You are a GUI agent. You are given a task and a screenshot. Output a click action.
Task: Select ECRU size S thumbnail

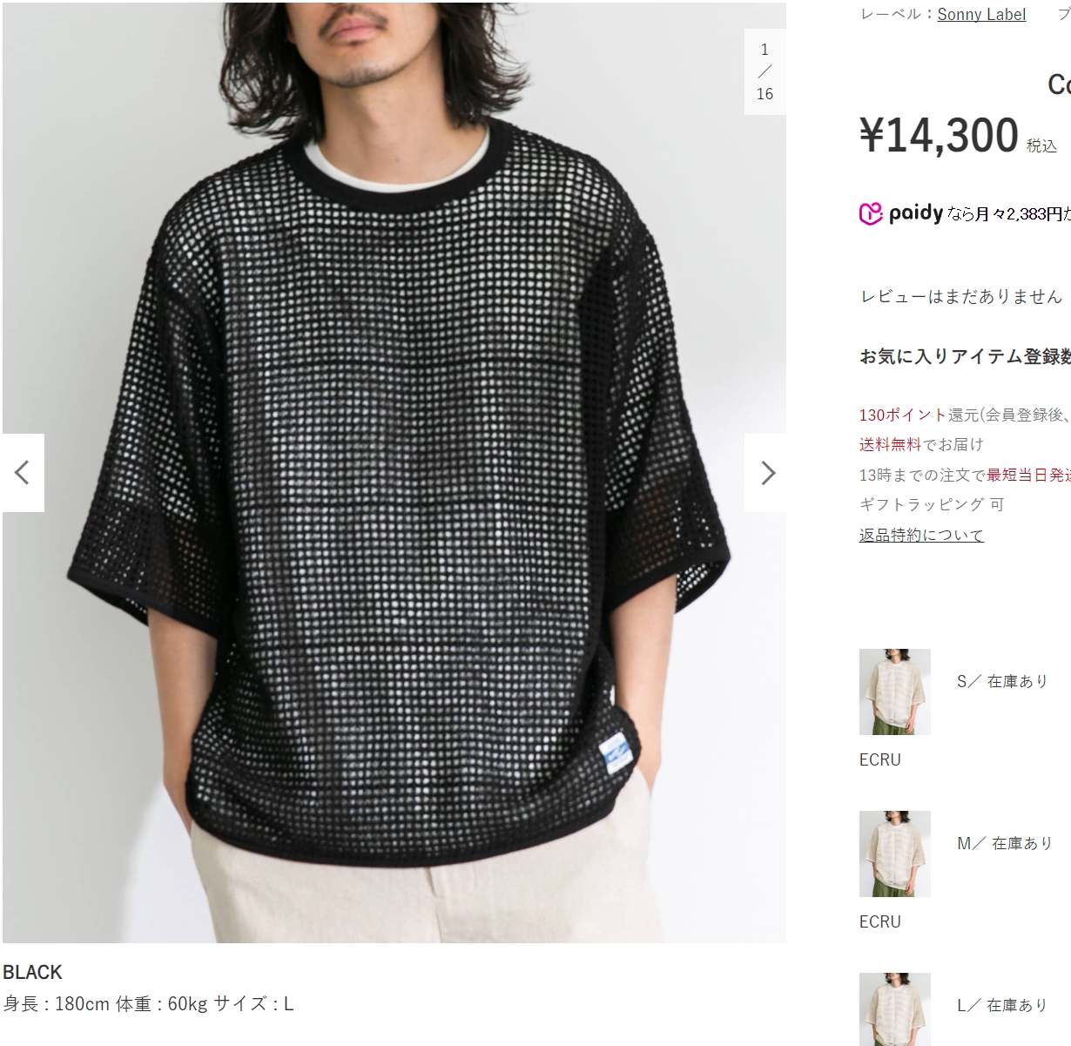pos(895,692)
